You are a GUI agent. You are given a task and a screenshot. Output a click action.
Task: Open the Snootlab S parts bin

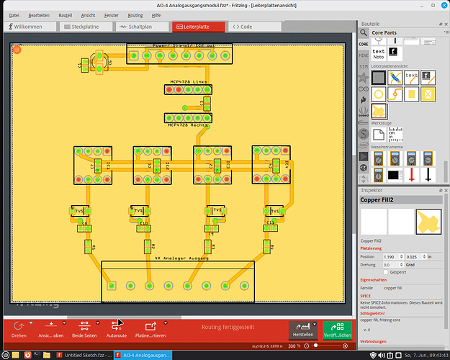coord(364,134)
